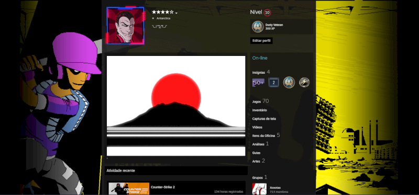Viewport: 419px width, 195px height.
Task: Open Capturas de tela
Action: click(x=264, y=119)
